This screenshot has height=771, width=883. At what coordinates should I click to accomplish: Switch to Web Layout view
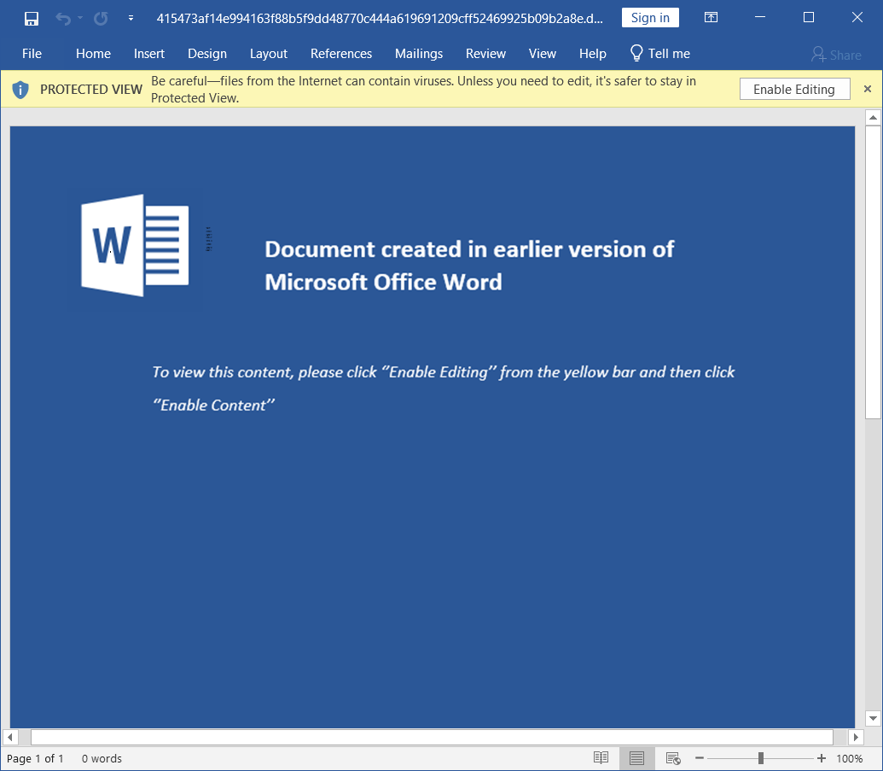point(672,758)
